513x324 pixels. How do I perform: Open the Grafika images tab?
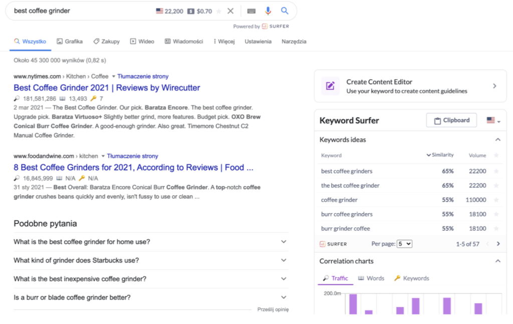click(70, 42)
